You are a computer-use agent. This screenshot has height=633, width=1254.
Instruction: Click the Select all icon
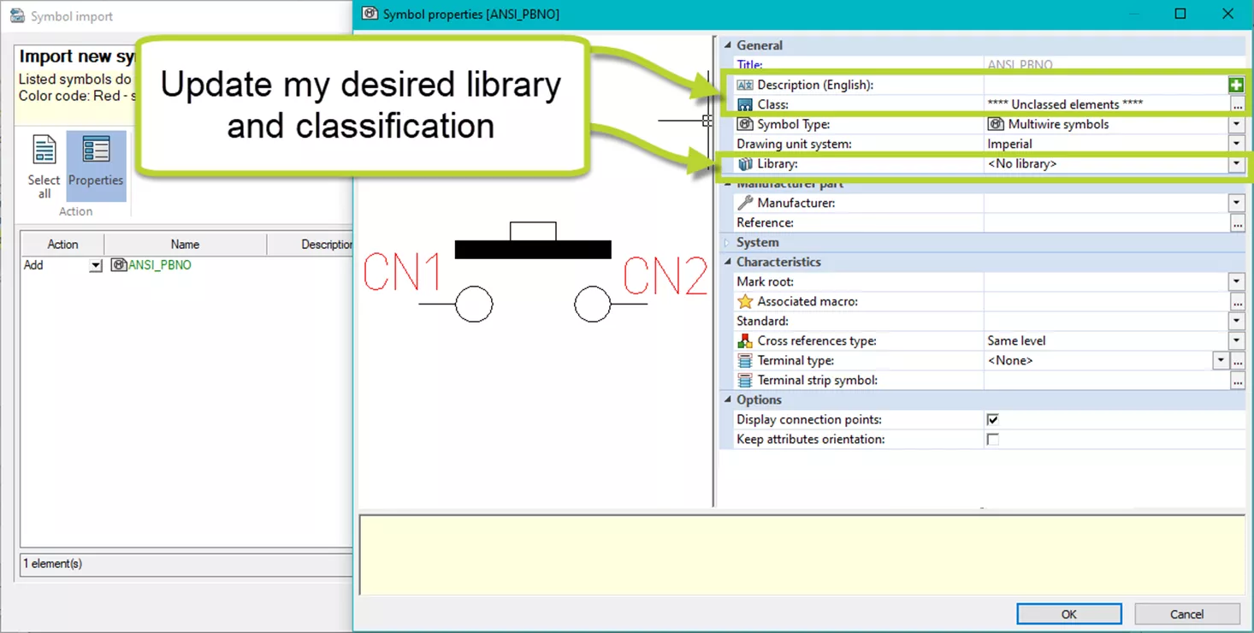point(44,150)
